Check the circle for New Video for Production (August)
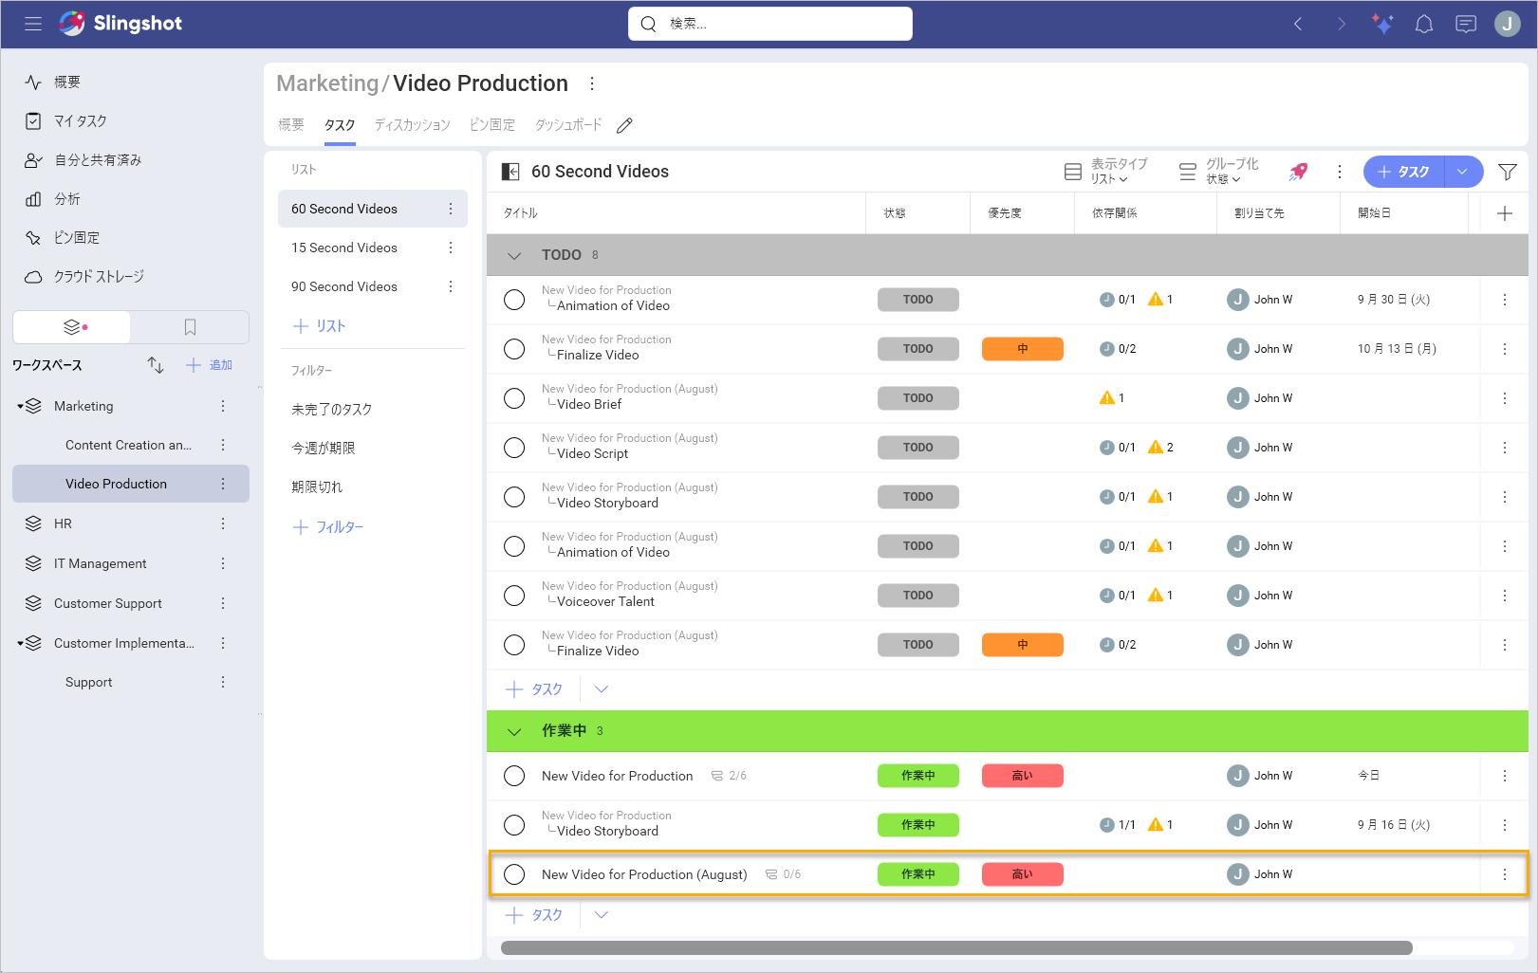1538x973 pixels. (514, 873)
